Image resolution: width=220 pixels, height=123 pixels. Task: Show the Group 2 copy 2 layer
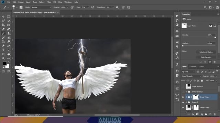click(x=183, y=92)
